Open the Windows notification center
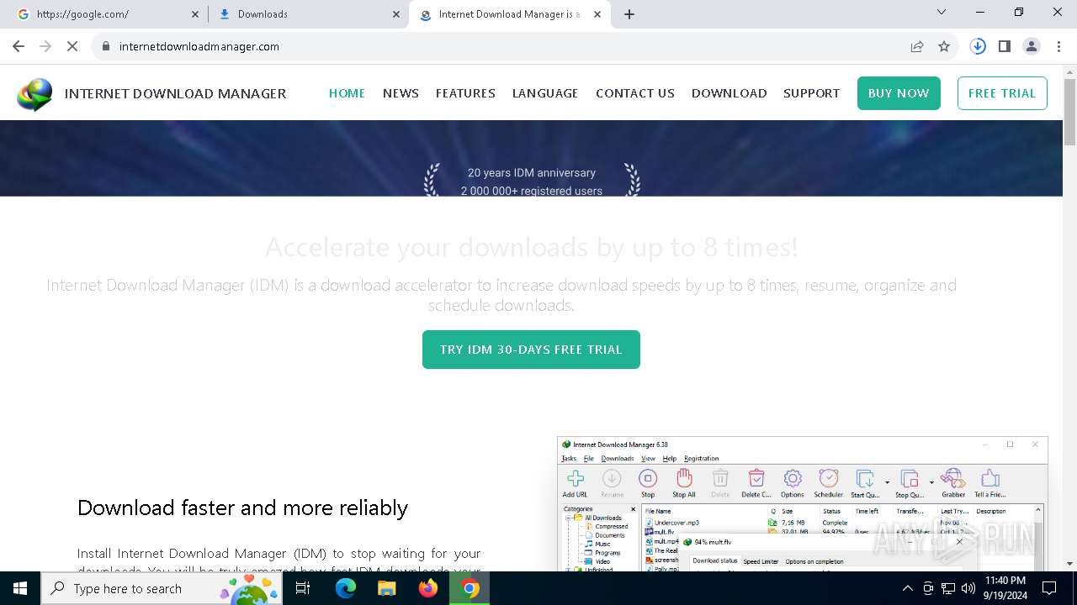1077x605 pixels. click(x=1049, y=588)
